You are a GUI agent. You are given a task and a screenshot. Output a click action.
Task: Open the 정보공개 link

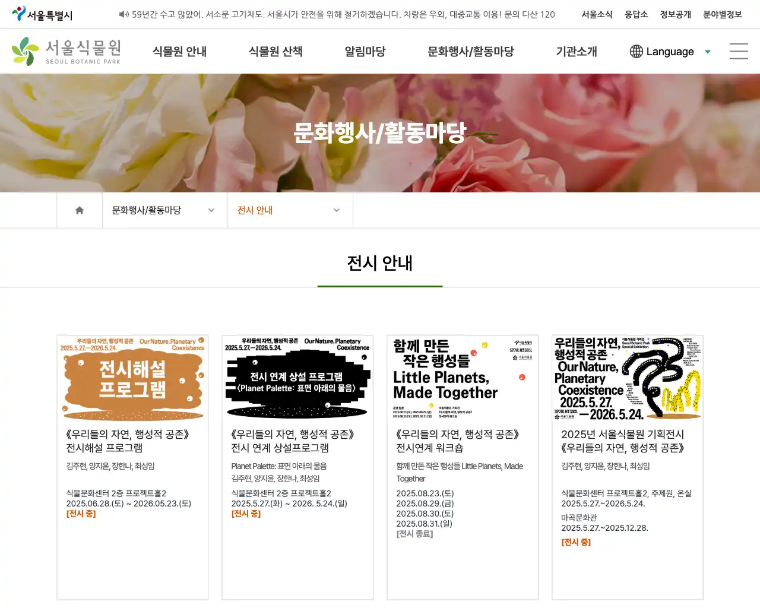click(x=675, y=14)
